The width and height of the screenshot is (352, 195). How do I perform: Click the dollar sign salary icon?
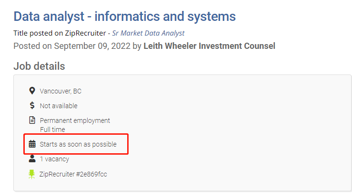(32, 105)
